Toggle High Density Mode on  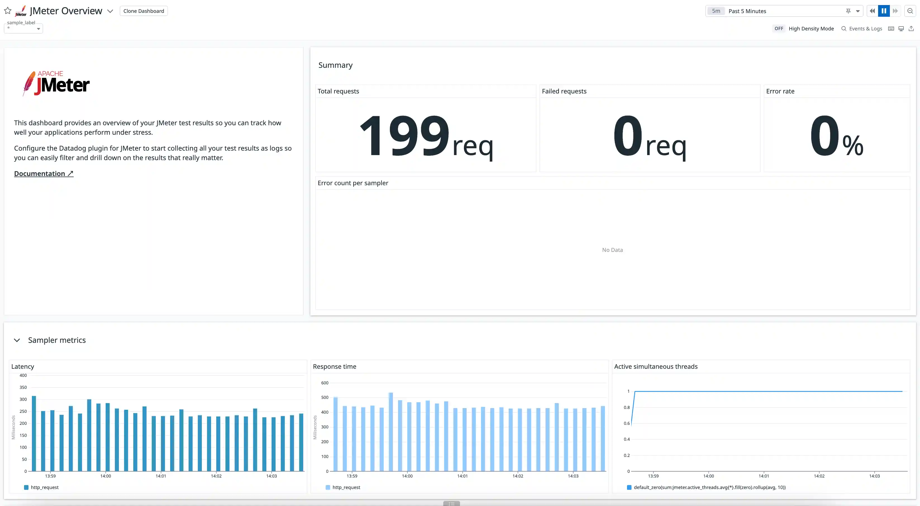click(779, 28)
